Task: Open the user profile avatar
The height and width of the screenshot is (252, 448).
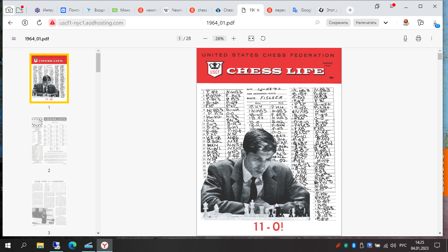Action: (x=406, y=23)
